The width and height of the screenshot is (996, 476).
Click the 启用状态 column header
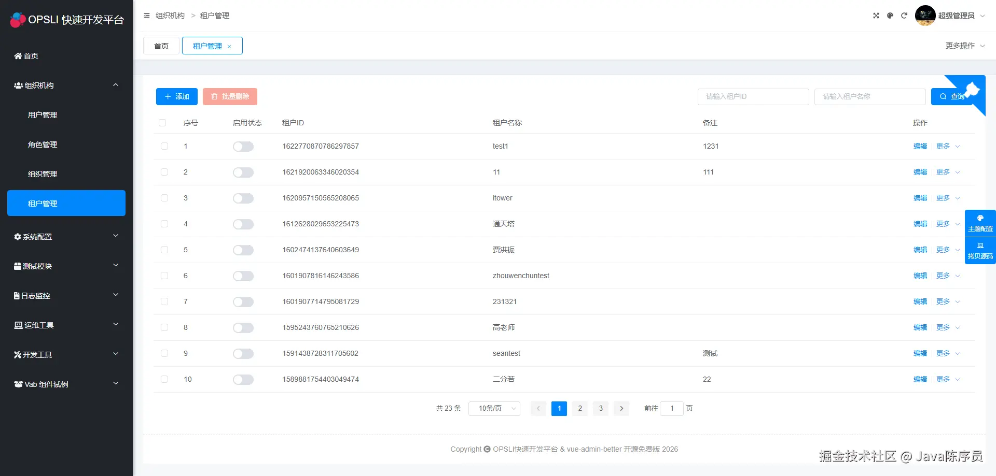(247, 123)
